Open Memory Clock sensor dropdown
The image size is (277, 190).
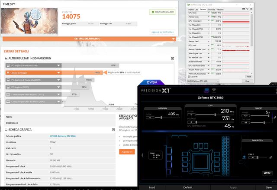coord(209,17)
